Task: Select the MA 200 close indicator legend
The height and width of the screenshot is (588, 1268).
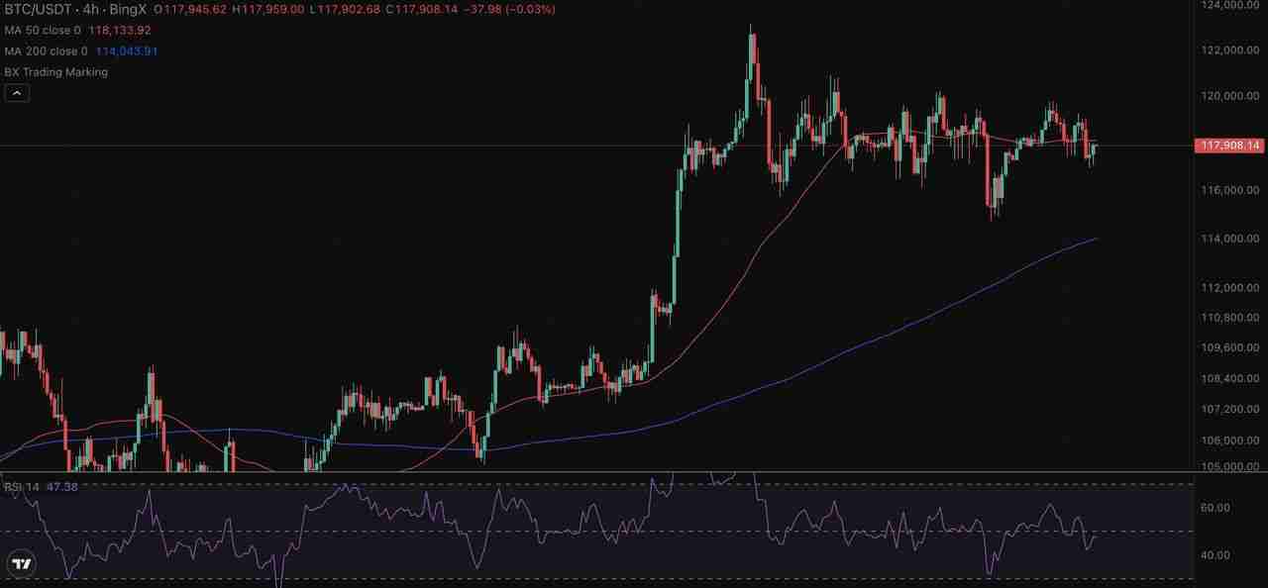Action: [47, 50]
